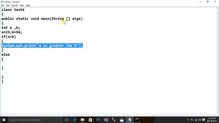Click the Notepad icon in title bar

click(x=2, y=2)
